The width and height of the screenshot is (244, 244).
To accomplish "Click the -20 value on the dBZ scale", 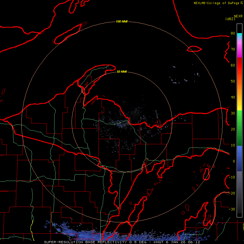I will click(232, 193).
